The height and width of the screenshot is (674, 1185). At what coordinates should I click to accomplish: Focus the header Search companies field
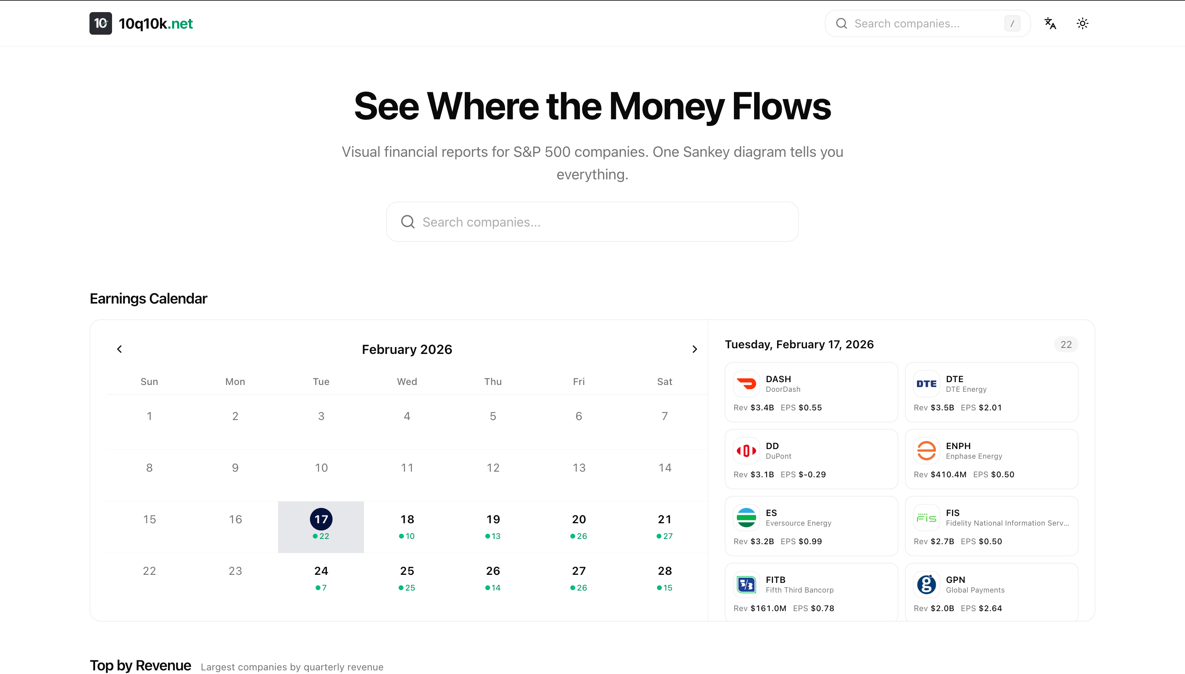921,24
